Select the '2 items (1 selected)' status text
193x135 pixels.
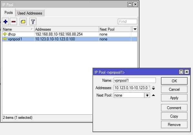tap(18, 118)
